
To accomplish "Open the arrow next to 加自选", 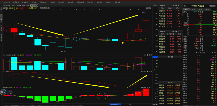I will click(37, 6).
